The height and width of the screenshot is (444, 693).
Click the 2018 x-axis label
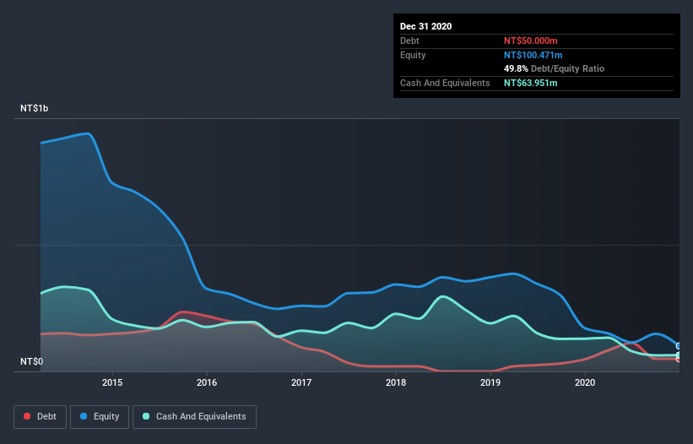point(396,382)
